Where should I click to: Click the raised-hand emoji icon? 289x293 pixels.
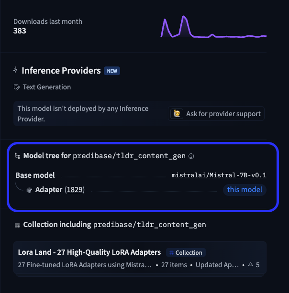[177, 114]
